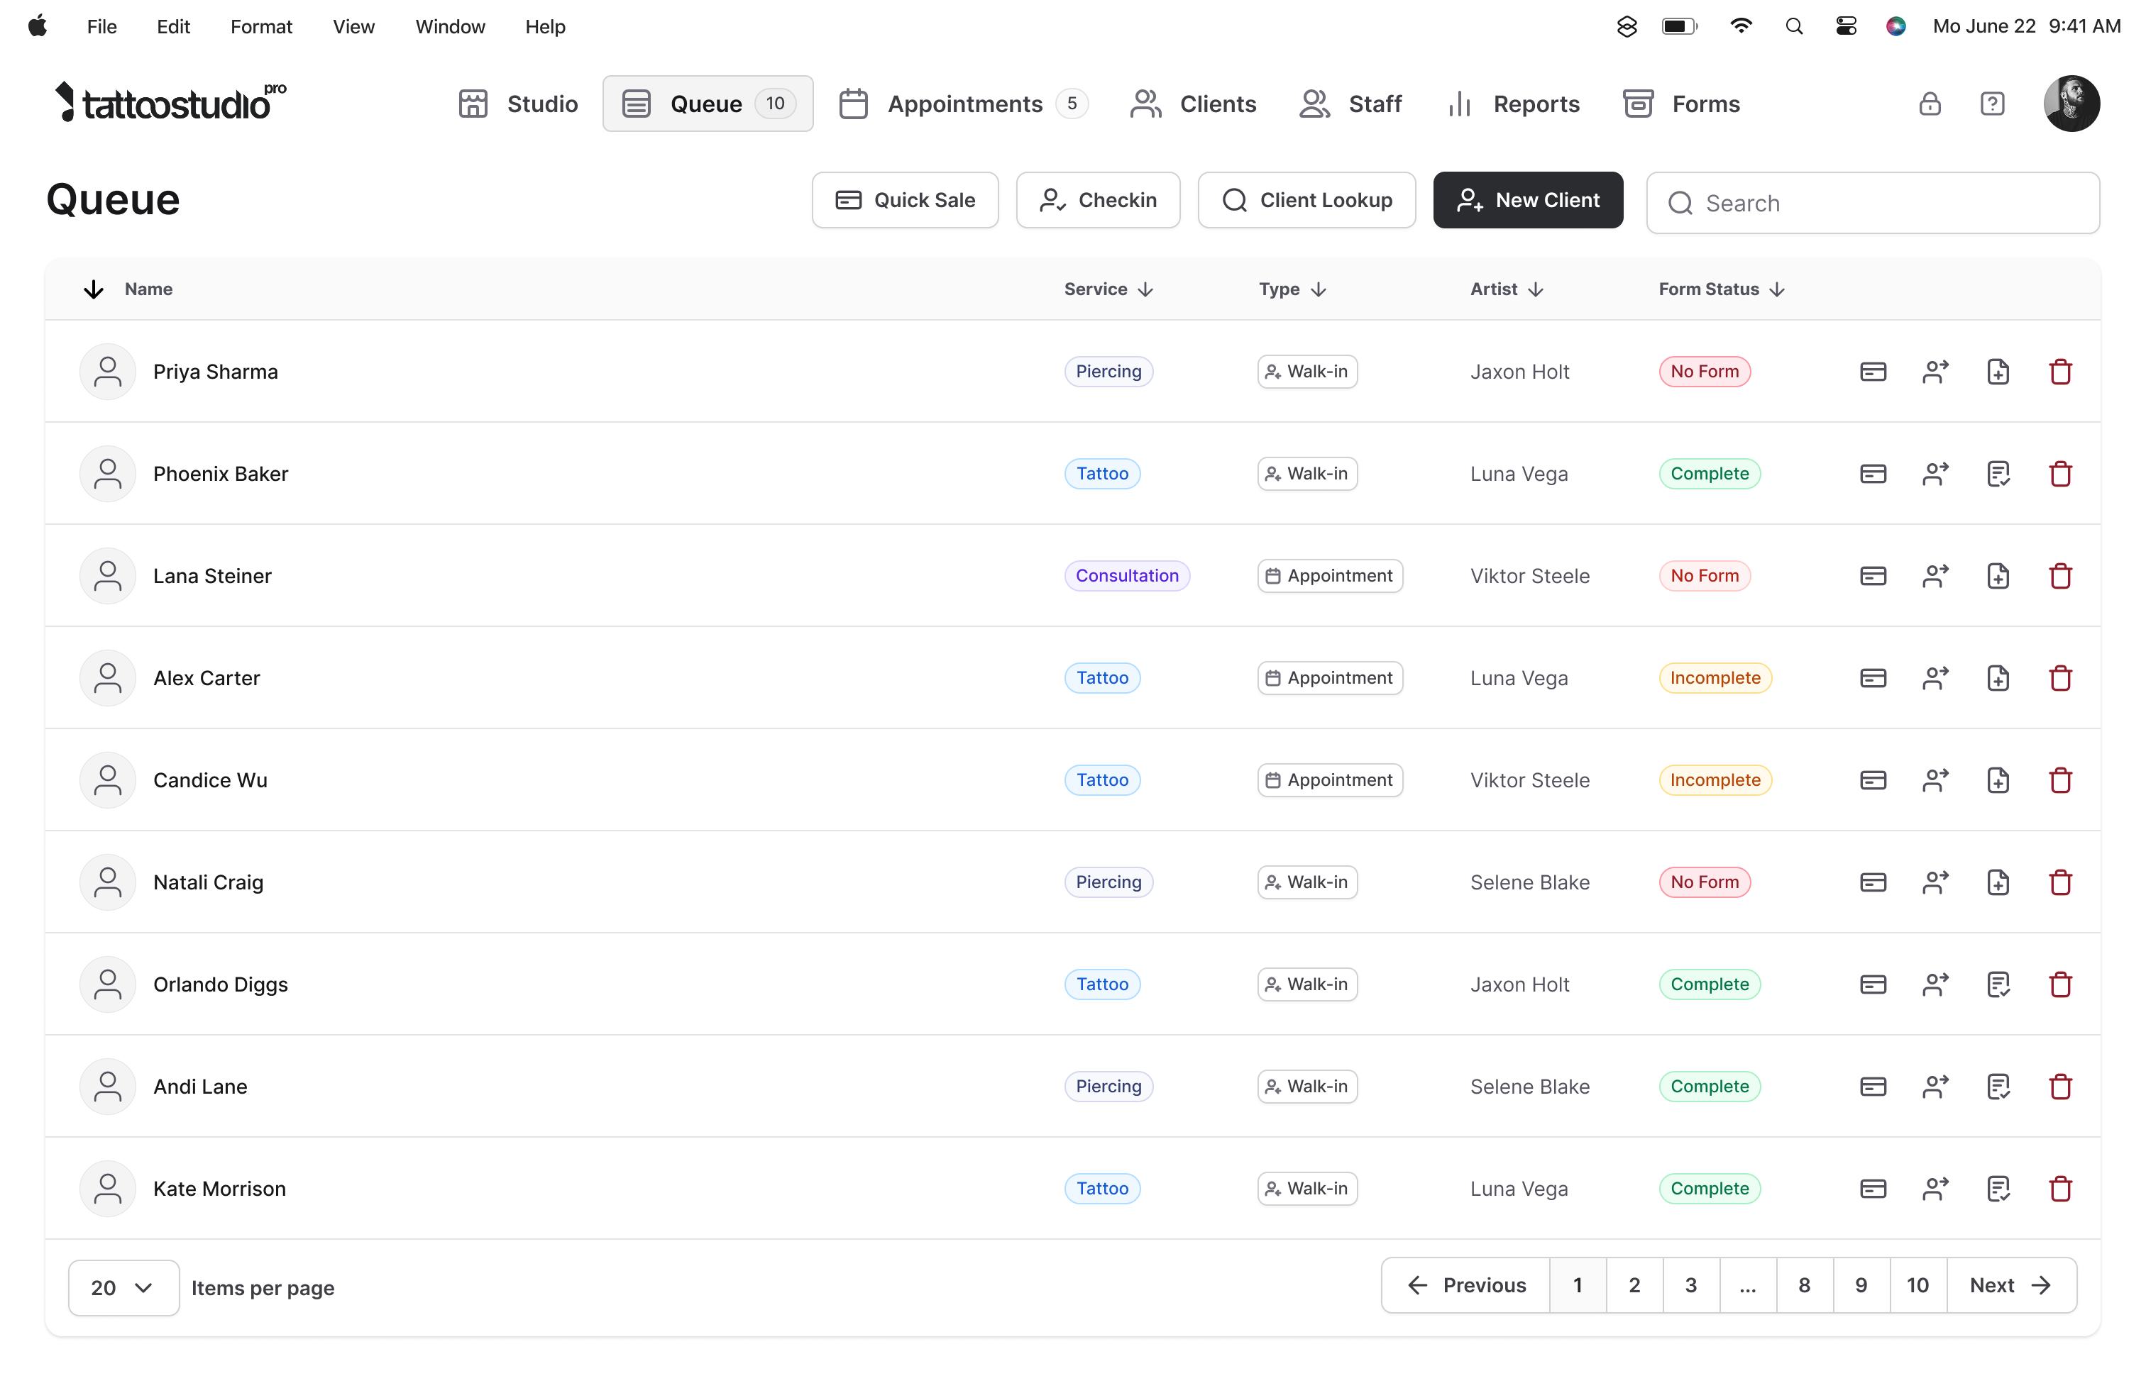Viewport: 2146px width, 1393px height.
Task: Open the File menu
Action: [102, 26]
